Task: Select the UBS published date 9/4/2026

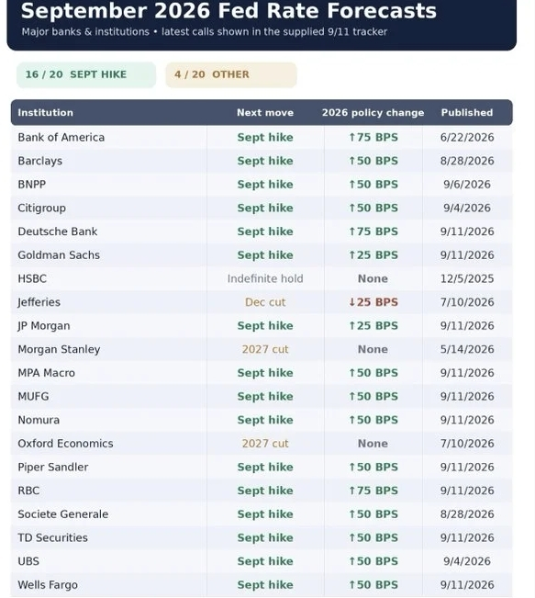Action: [467, 561]
